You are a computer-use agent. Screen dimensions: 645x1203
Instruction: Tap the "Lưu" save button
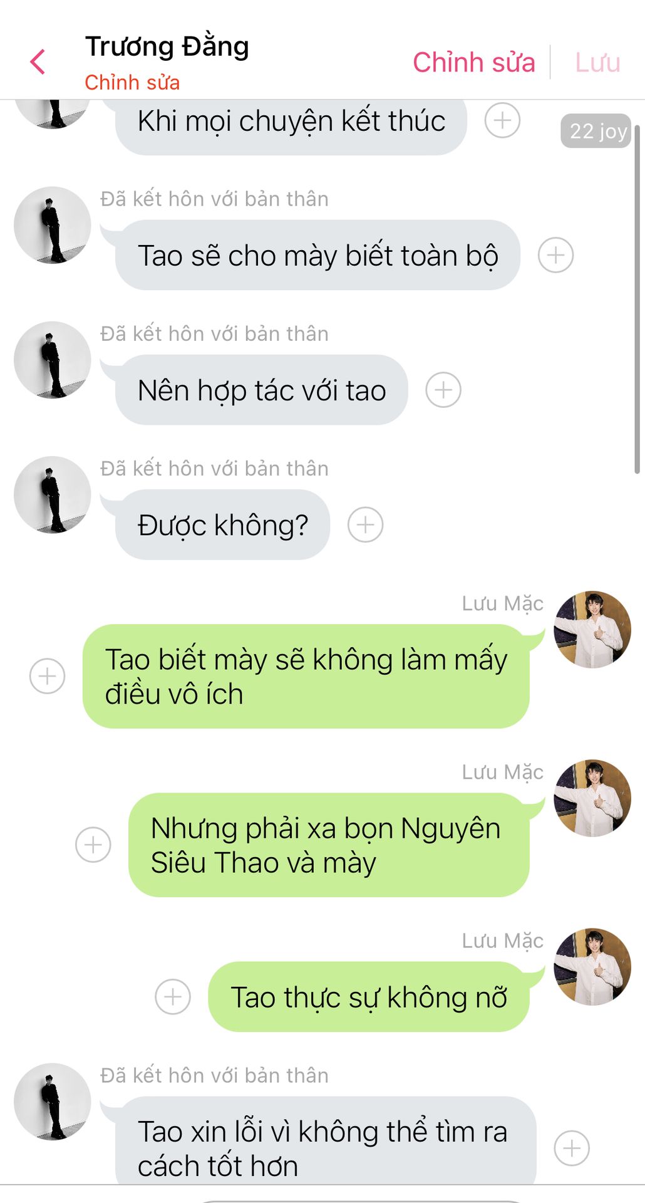[597, 62]
